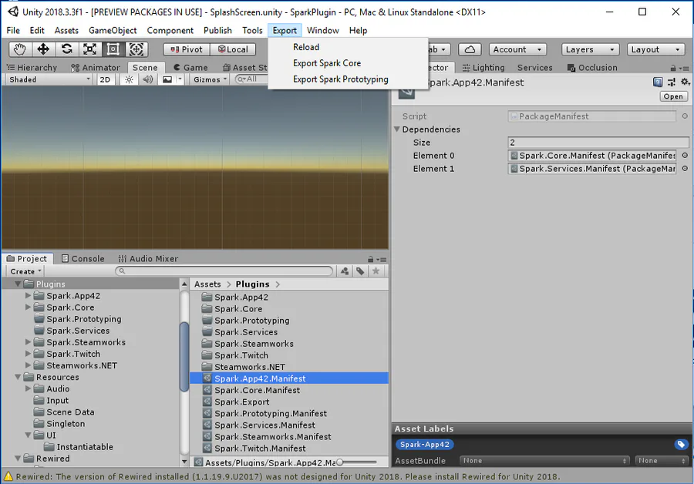This screenshot has height=484, width=694.
Task: Toggle scene audio speaker icon
Action: tap(148, 79)
